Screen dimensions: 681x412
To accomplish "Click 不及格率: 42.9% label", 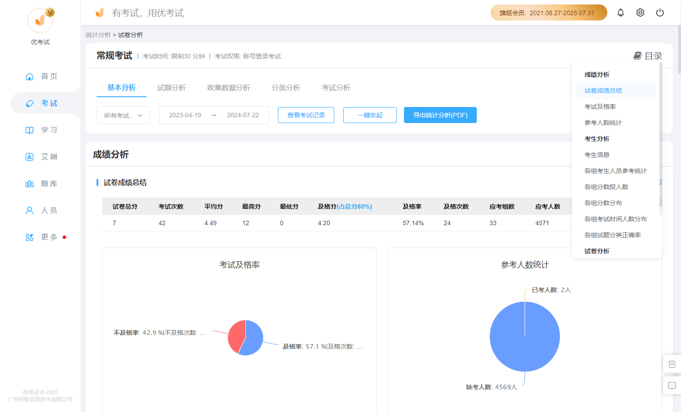I will point(160,333).
